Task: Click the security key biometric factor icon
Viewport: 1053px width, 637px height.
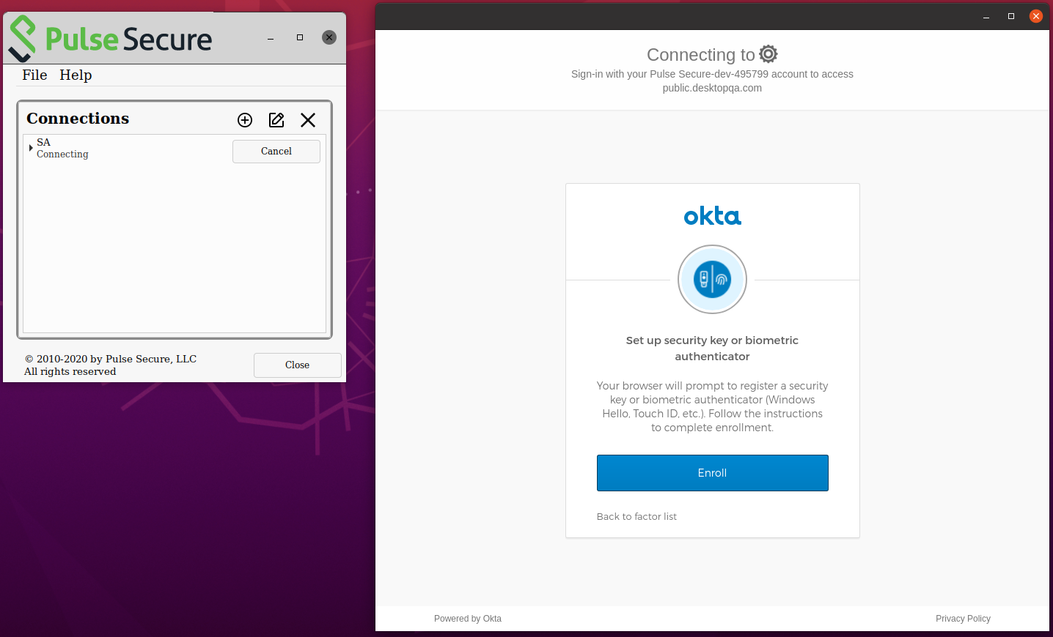Action: [712, 279]
